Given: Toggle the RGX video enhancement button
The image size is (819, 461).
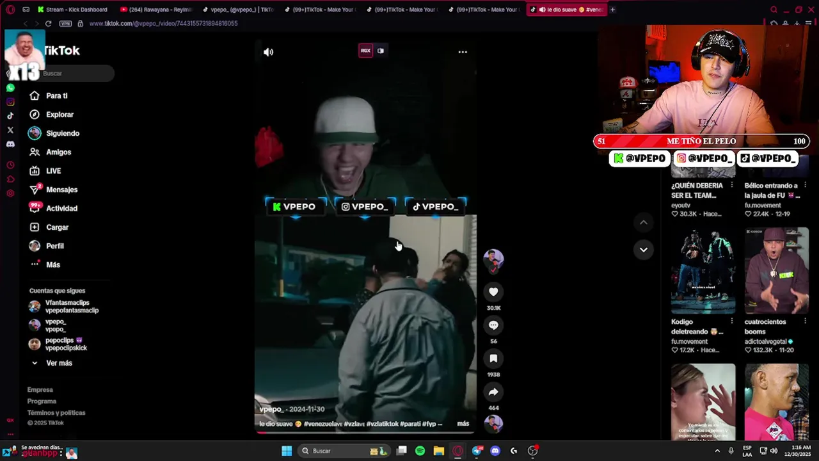Looking at the screenshot, I should [365, 51].
